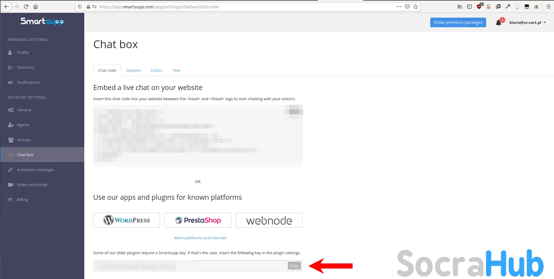Click the Smartsupp key input field
The image size is (554, 279).
(190, 266)
